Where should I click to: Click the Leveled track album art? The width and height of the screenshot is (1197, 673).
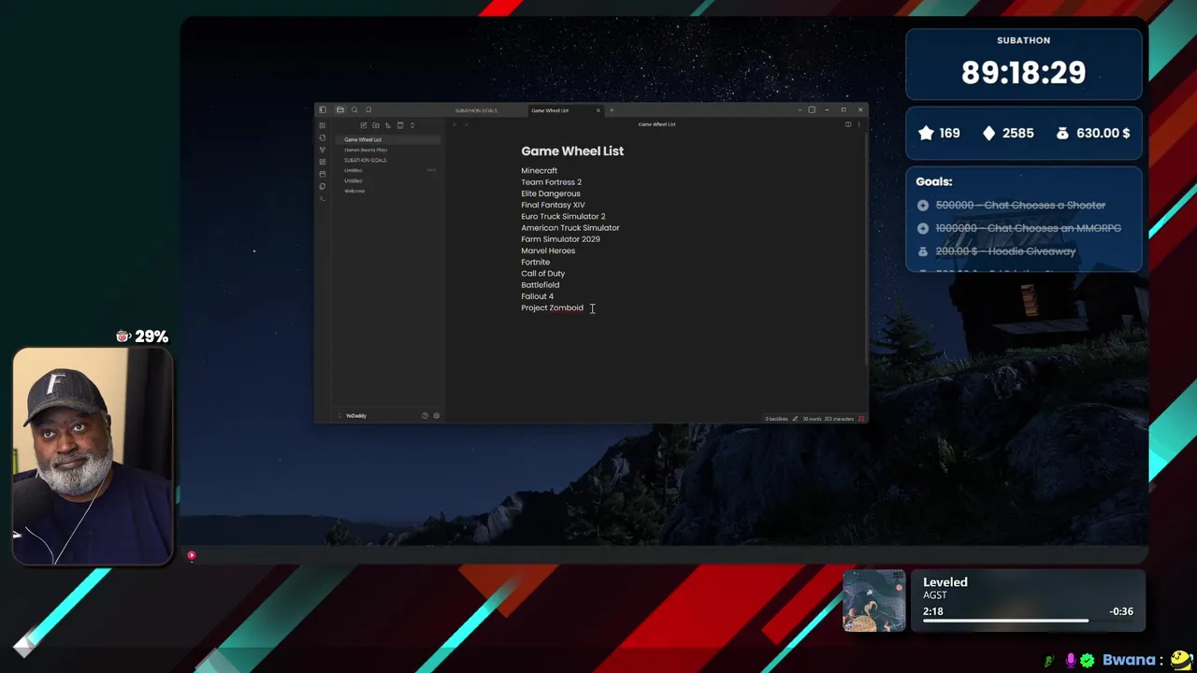click(874, 601)
